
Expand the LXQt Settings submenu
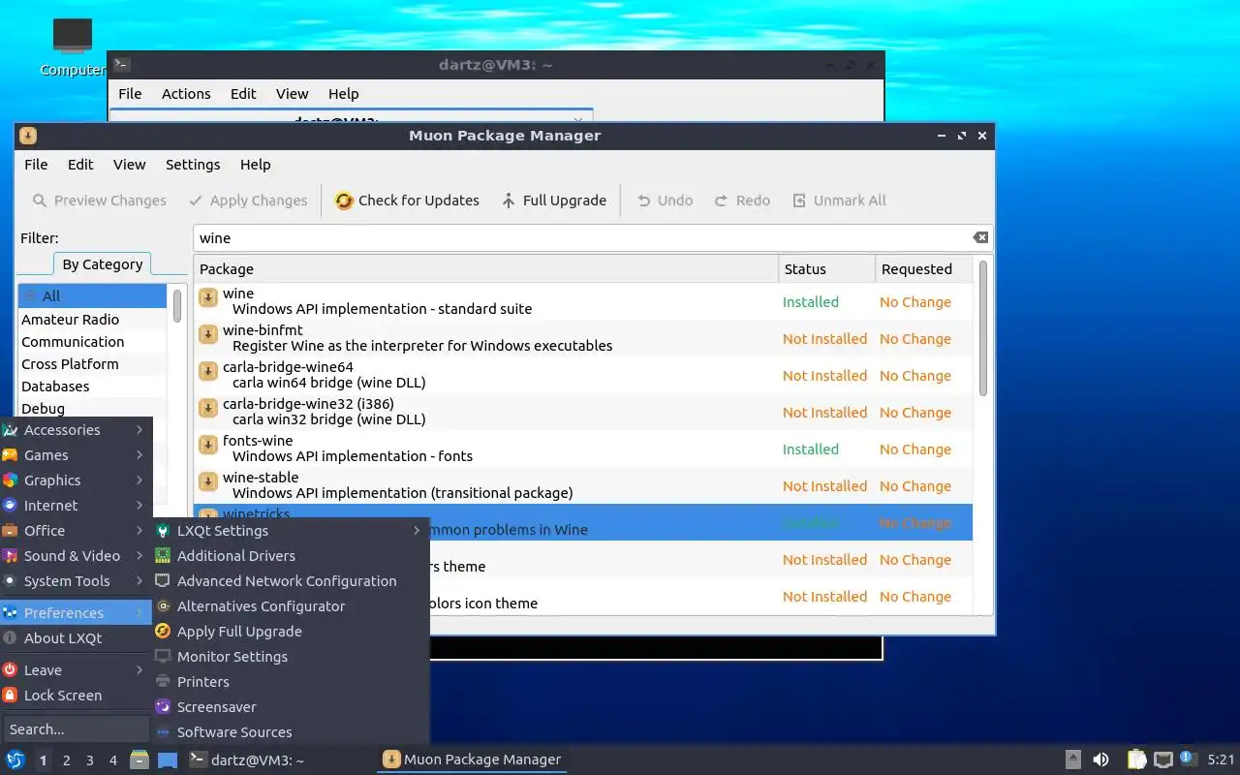291,531
